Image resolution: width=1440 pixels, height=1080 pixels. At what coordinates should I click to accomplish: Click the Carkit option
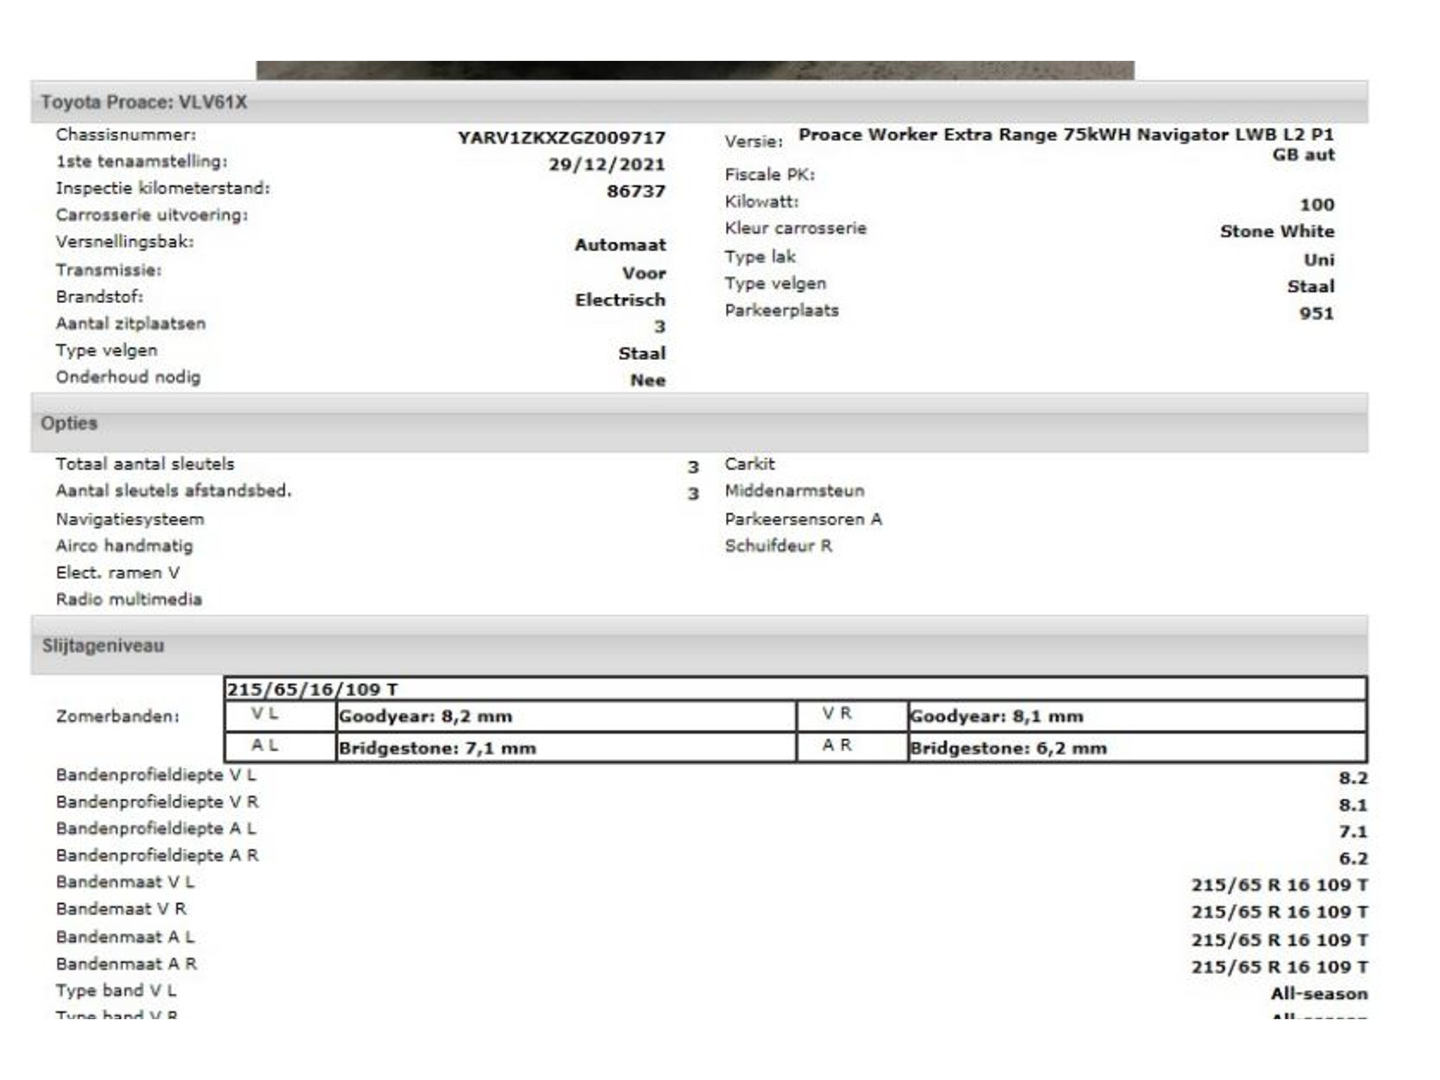click(749, 464)
